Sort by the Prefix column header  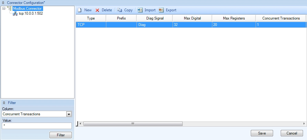[x=121, y=18]
